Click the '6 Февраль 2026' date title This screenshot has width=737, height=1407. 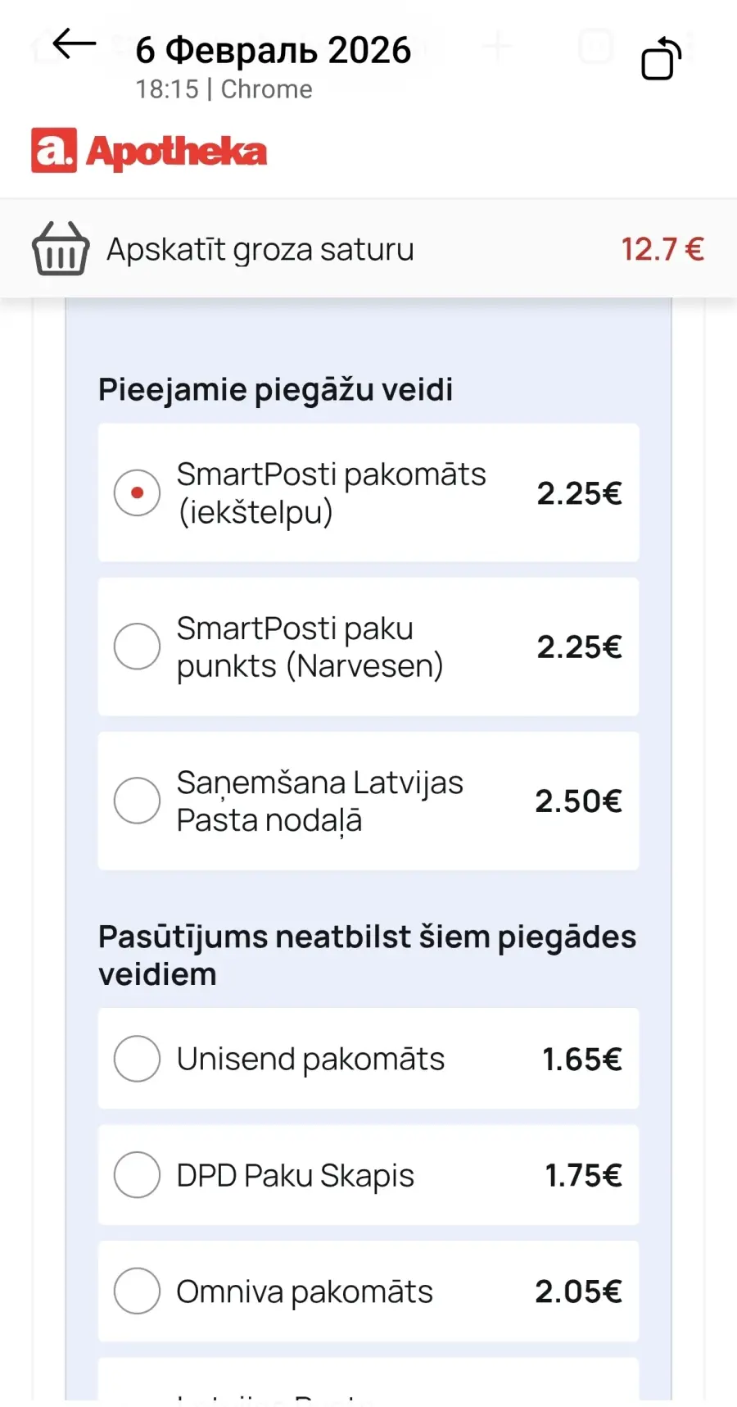coord(273,51)
